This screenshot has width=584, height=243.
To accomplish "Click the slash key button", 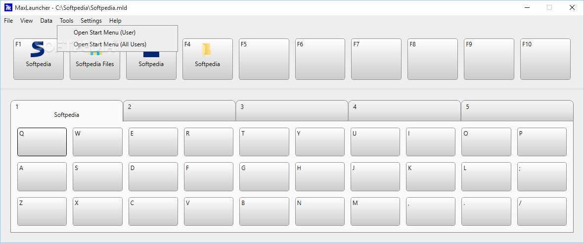I will point(542,211).
